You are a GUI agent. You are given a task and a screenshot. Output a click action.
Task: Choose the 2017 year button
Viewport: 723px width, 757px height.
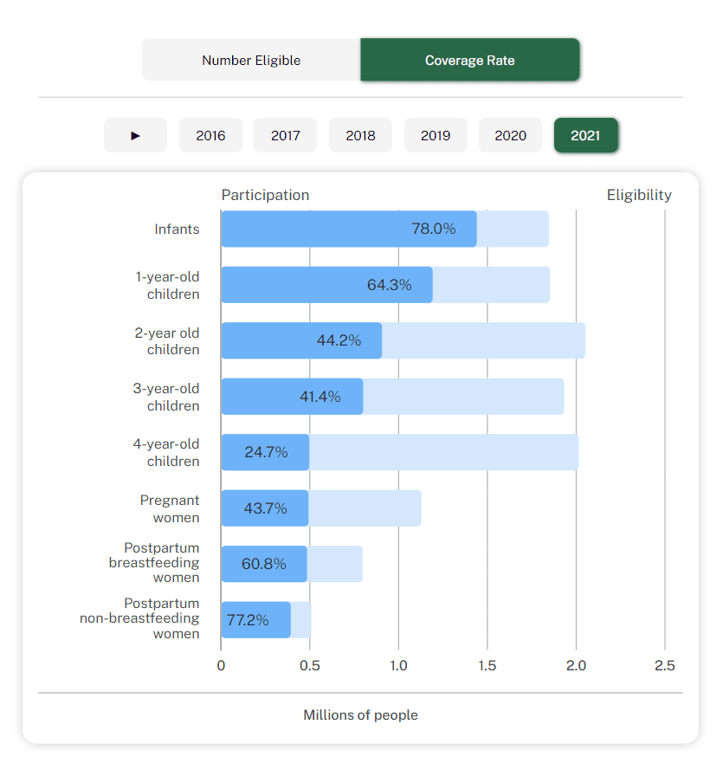pyautogui.click(x=285, y=135)
